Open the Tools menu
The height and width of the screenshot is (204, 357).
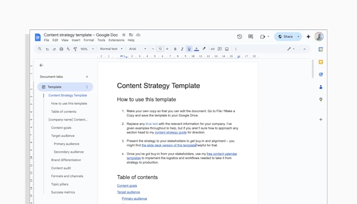click(x=101, y=40)
